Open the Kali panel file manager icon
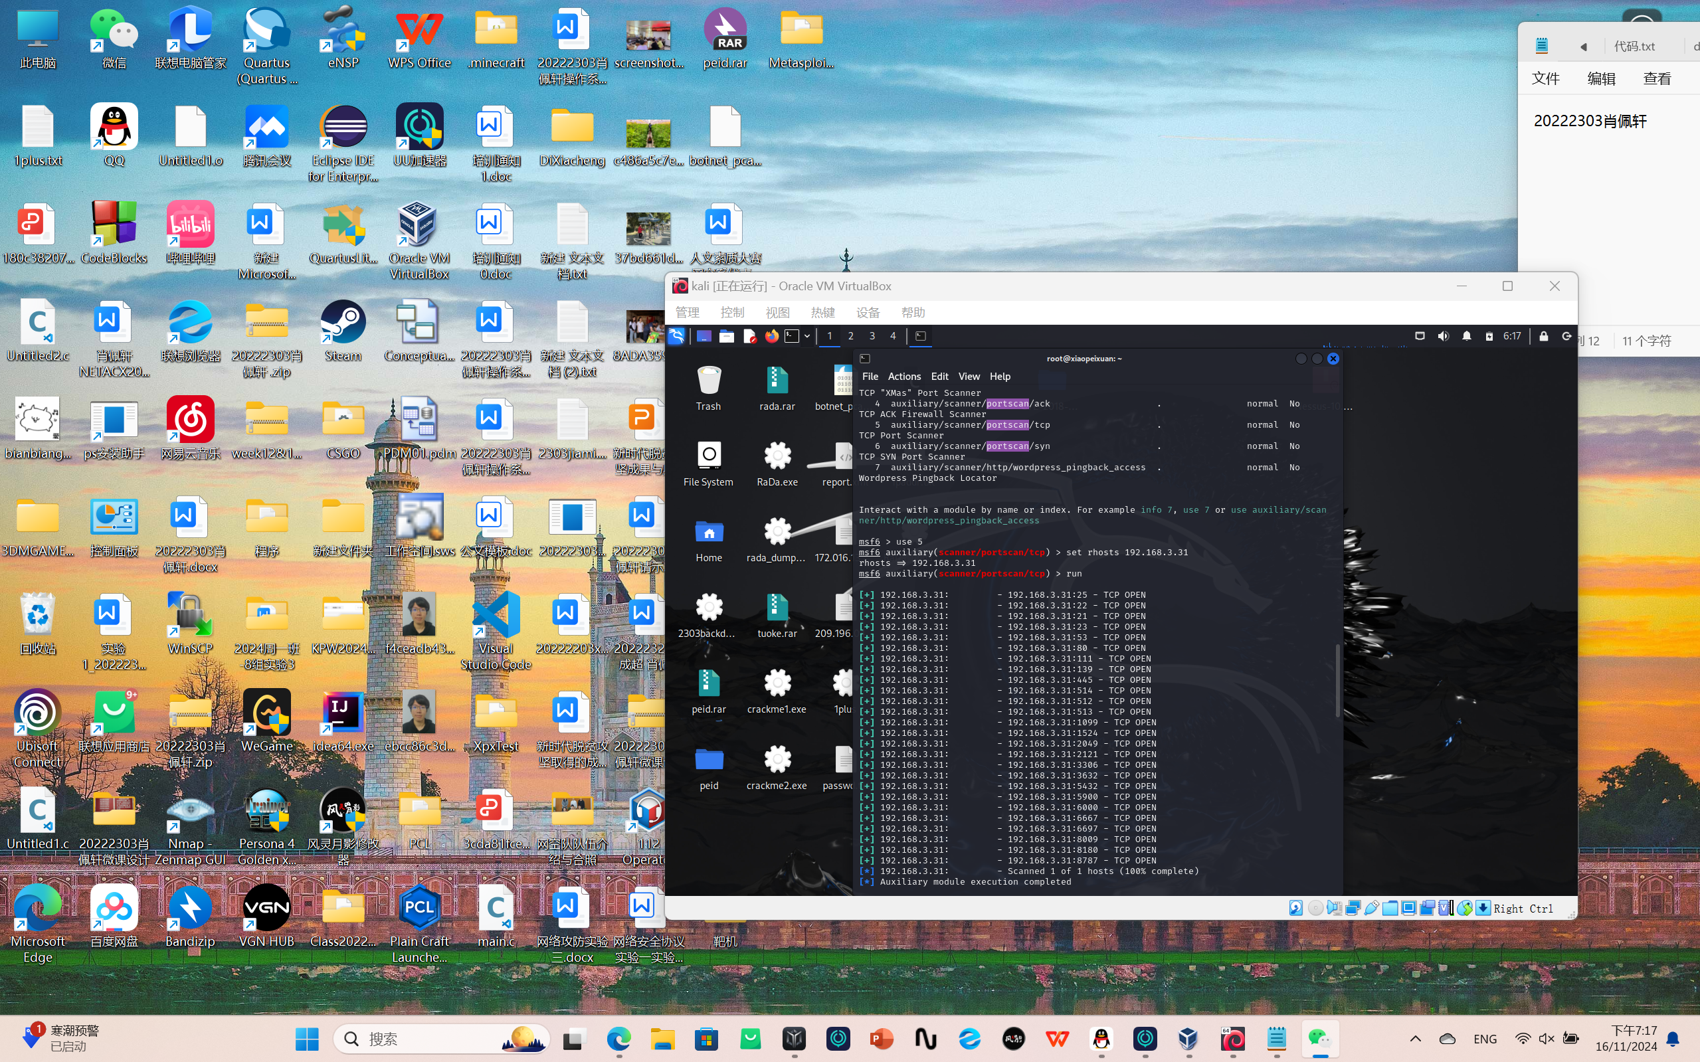The width and height of the screenshot is (1700, 1062). [x=726, y=336]
